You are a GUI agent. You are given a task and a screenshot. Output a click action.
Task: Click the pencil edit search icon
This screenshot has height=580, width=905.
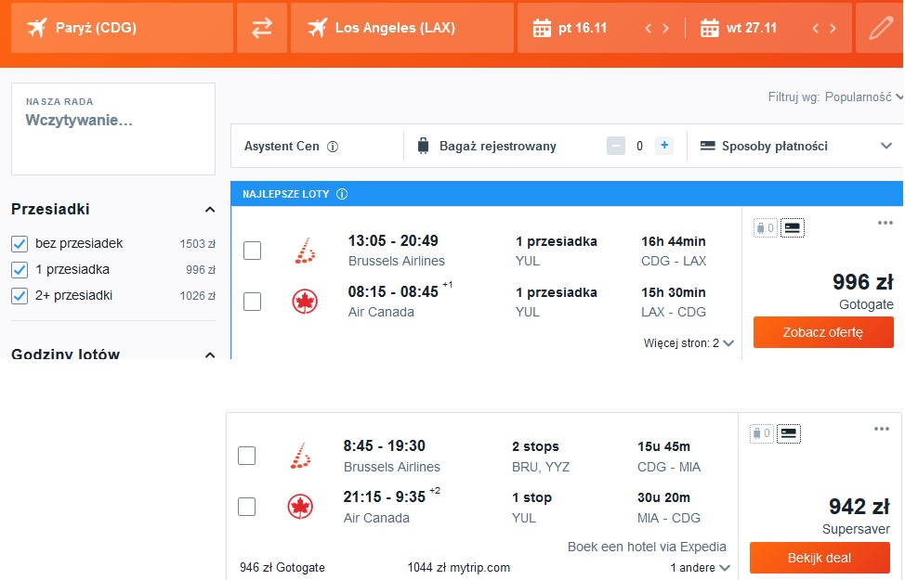pyautogui.click(x=880, y=28)
